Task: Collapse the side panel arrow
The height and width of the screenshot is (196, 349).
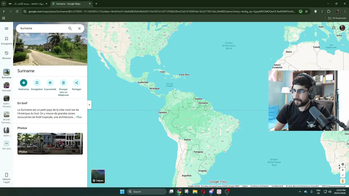Action: pyautogui.click(x=89, y=105)
